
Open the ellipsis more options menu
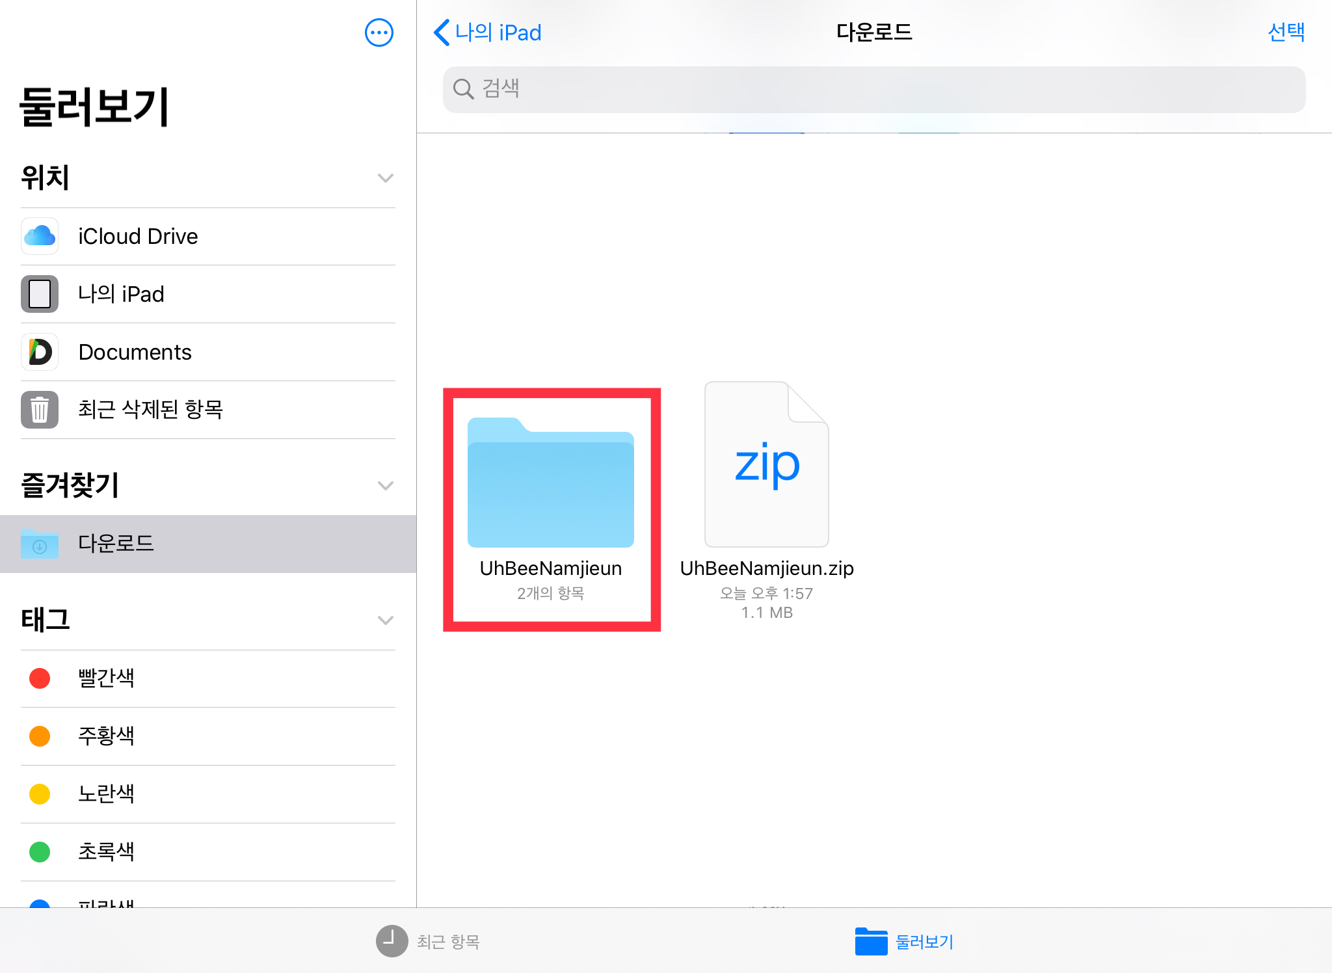pos(379,33)
